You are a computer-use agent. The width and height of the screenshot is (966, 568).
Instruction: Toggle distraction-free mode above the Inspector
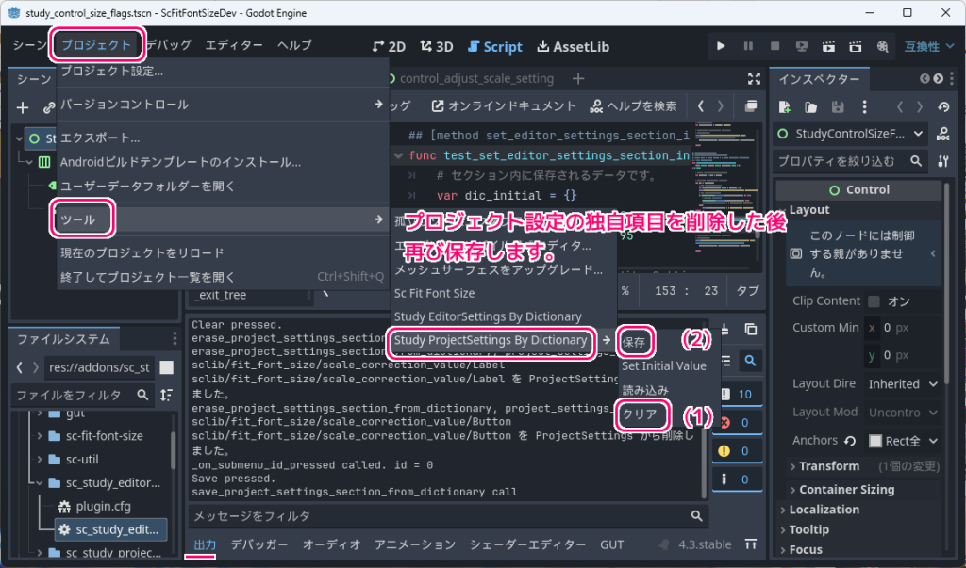click(753, 79)
